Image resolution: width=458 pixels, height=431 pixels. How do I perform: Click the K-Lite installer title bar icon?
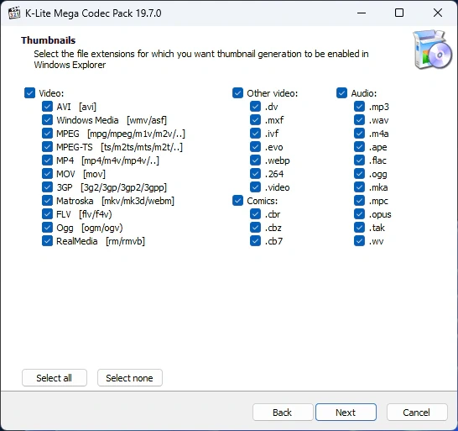[14, 13]
